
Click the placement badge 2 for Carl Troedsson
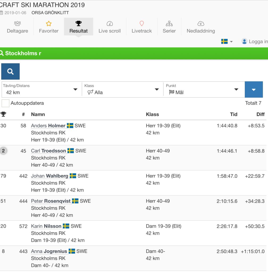click(3, 151)
